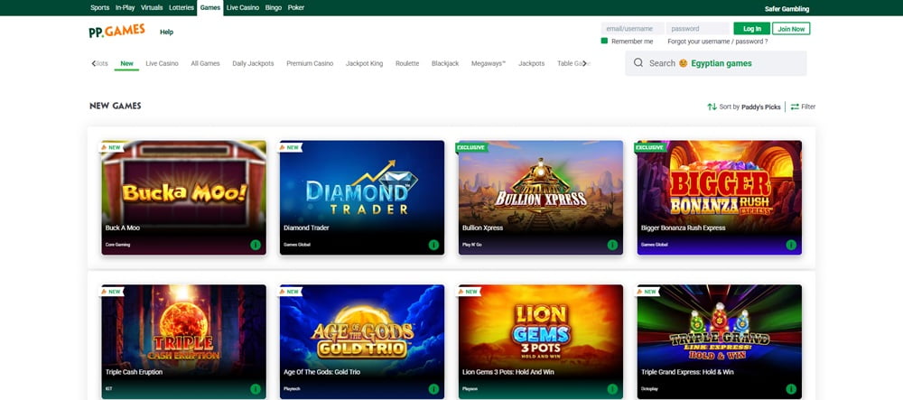The width and height of the screenshot is (903, 400).
Task: Open the Help link
Action: (166, 33)
